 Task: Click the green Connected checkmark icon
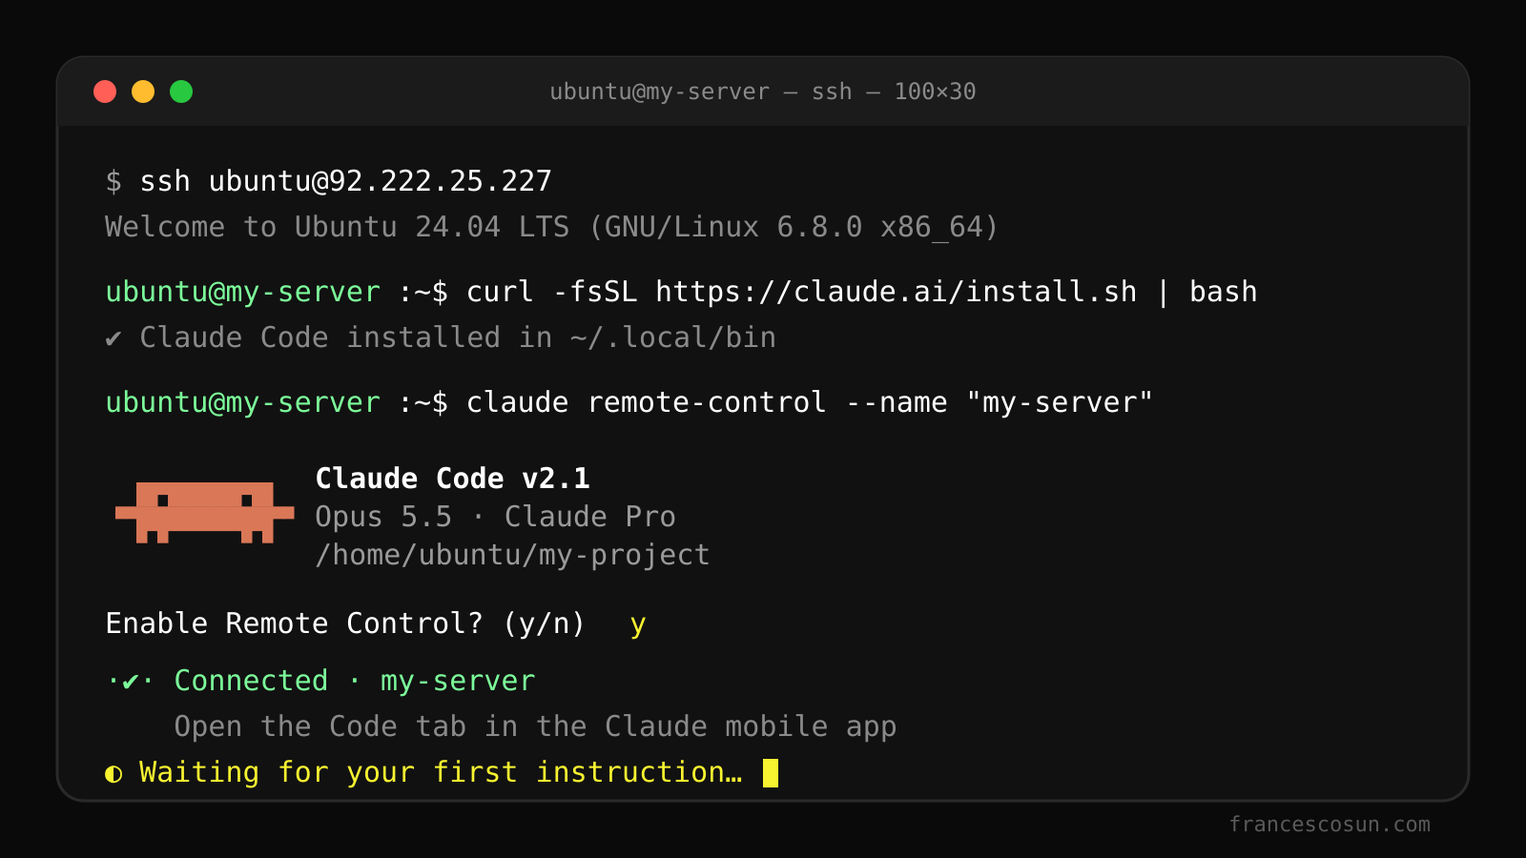130,682
